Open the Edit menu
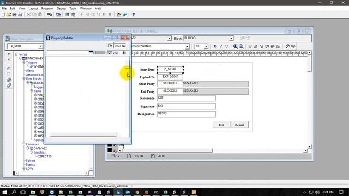The width and height of the screenshot is (349, 196). pyautogui.click(x=13, y=8)
